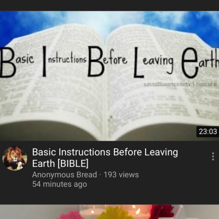Click the big B of Basic
Screen dimensions: 219x219
click(x=7, y=62)
